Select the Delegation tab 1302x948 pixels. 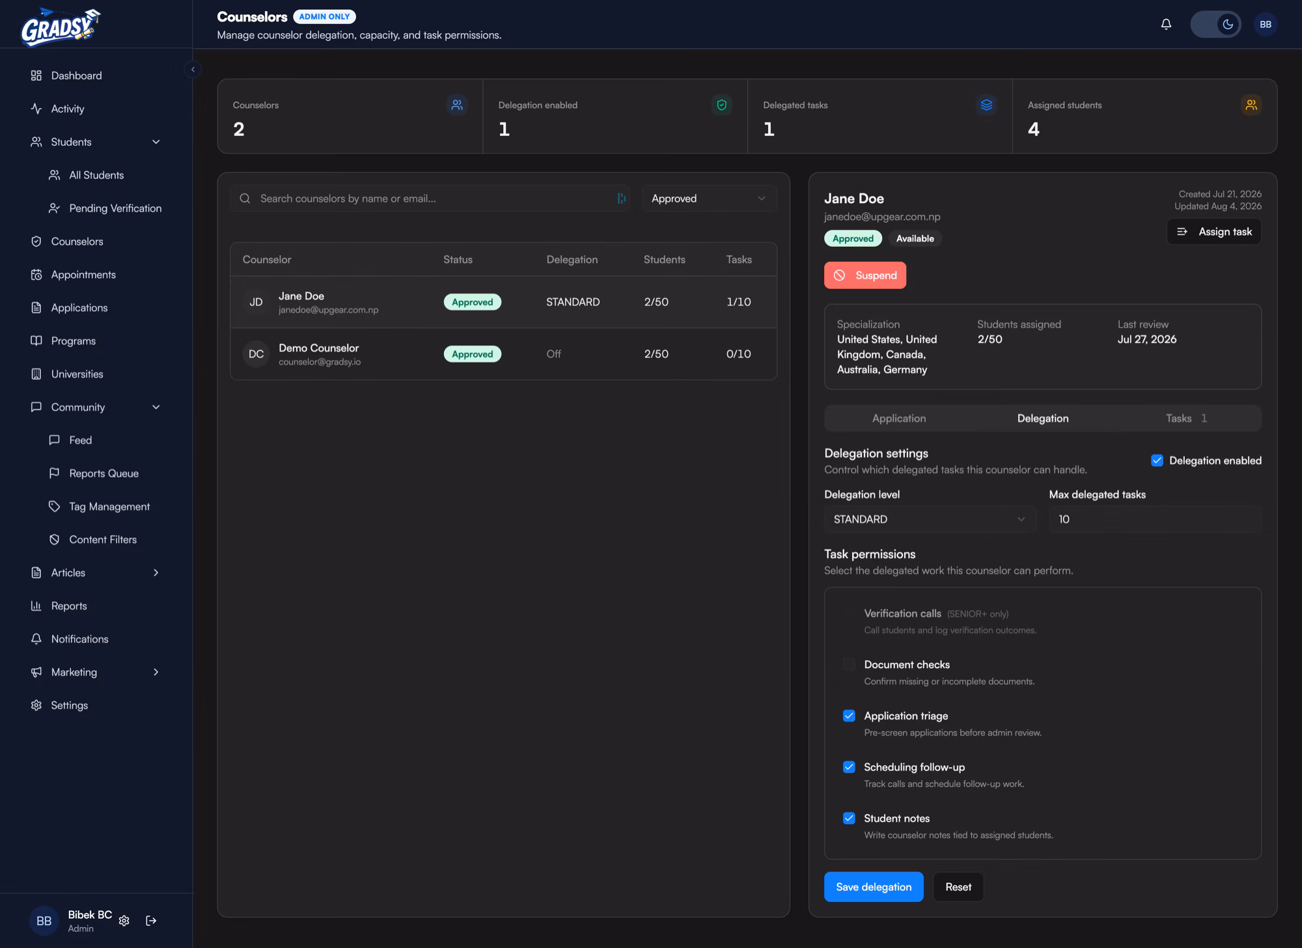(x=1043, y=419)
